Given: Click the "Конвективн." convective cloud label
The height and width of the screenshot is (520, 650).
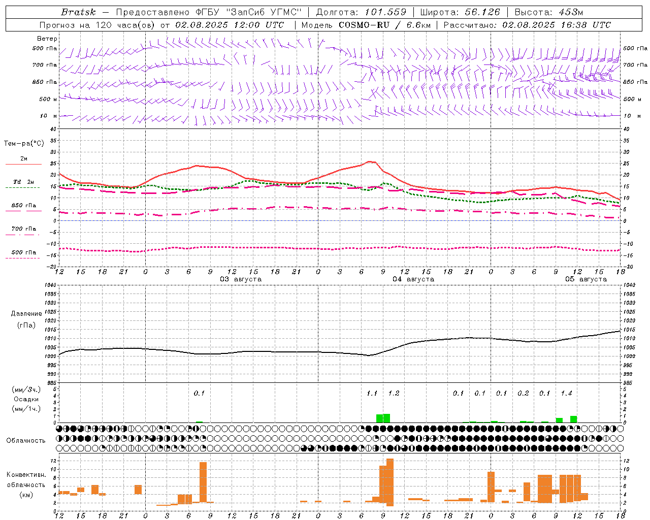Looking at the screenshot, I should point(26,475).
